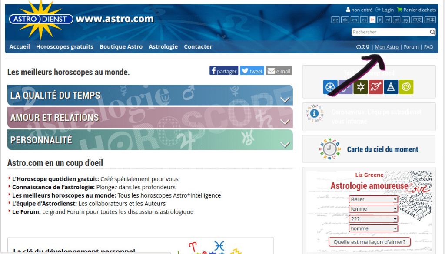
Task: Open the Bélier zodiac sign dropdown
Action: [373, 199]
